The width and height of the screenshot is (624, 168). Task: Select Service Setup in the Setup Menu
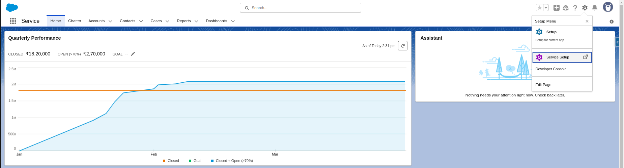pyautogui.click(x=558, y=57)
